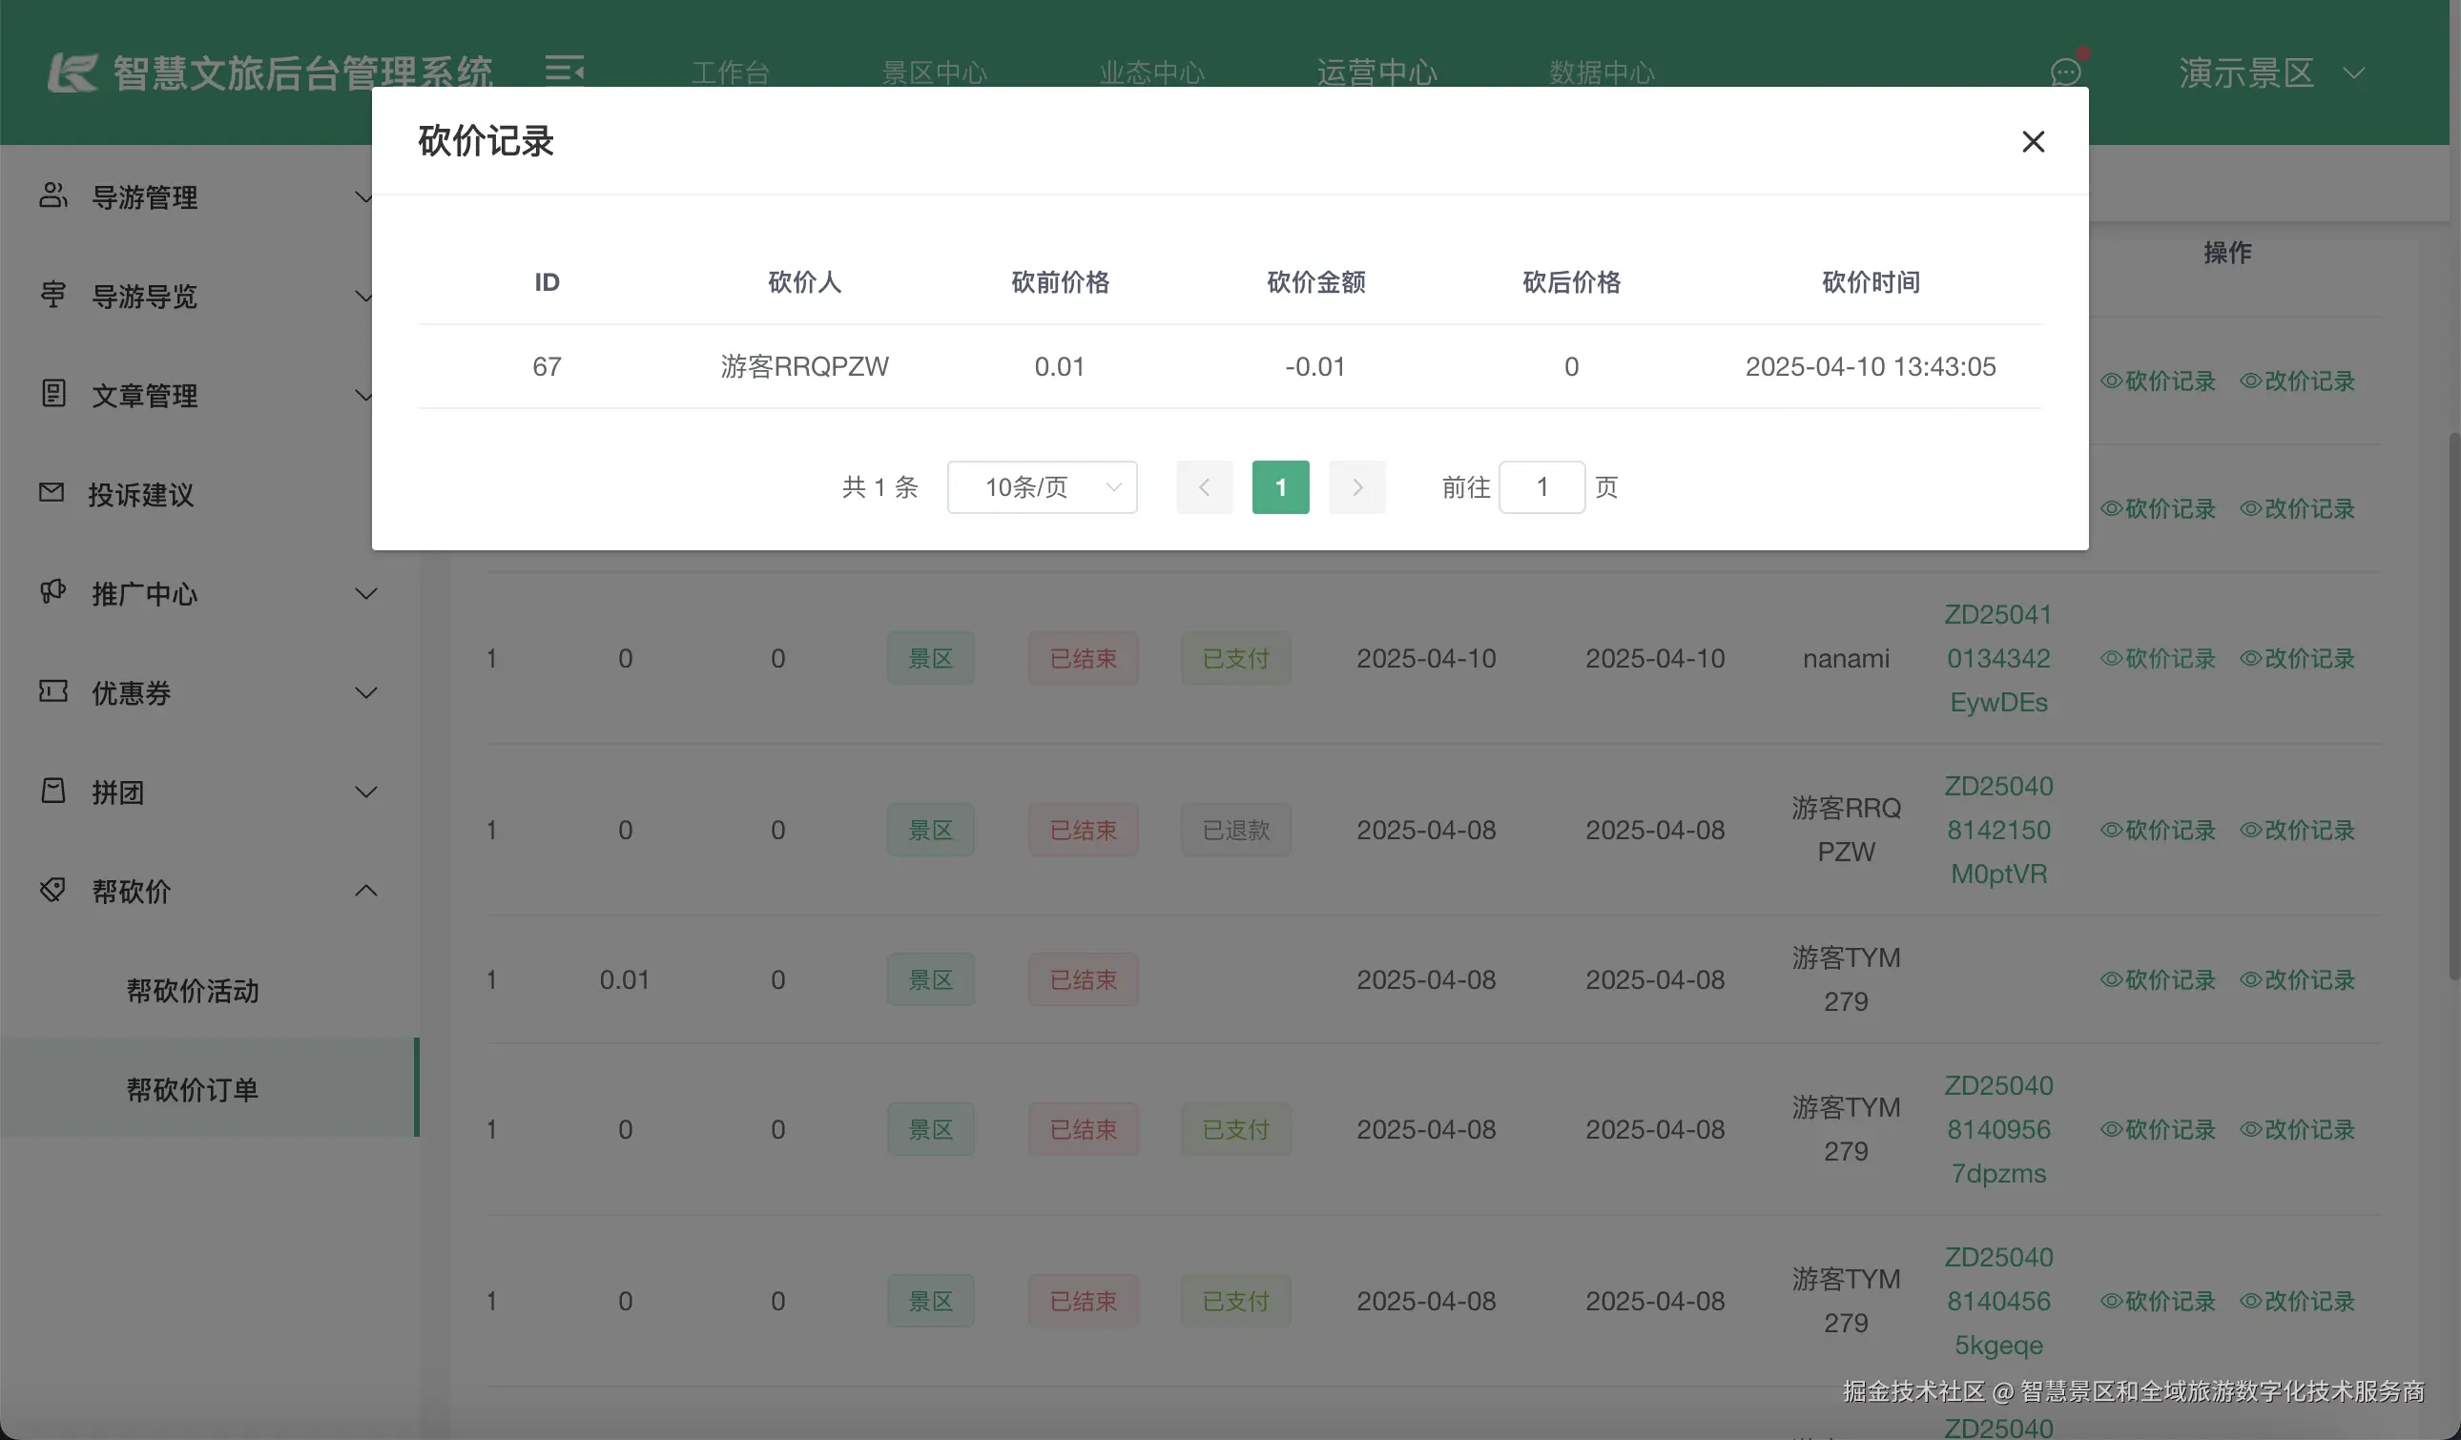Click the sidebar collapse hamburger icon
Screen dimensions: 2461x1440
(x=565, y=72)
